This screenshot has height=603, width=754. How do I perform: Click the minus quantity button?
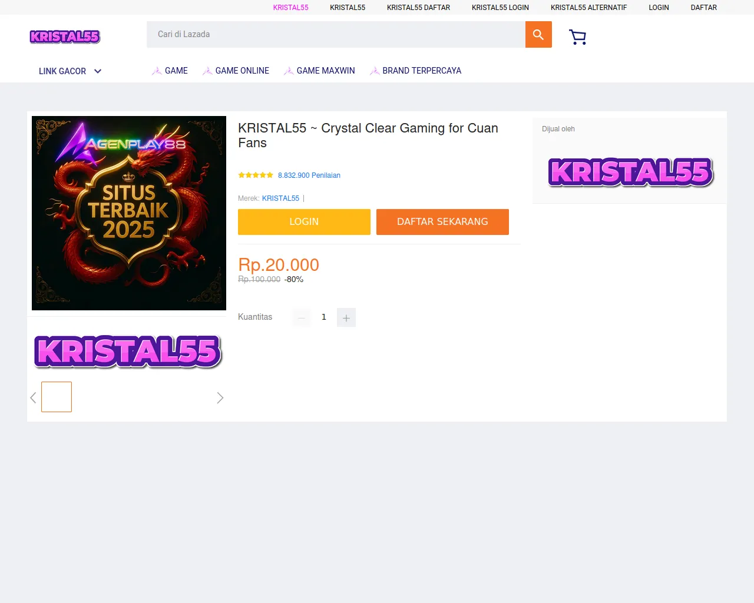pos(301,317)
